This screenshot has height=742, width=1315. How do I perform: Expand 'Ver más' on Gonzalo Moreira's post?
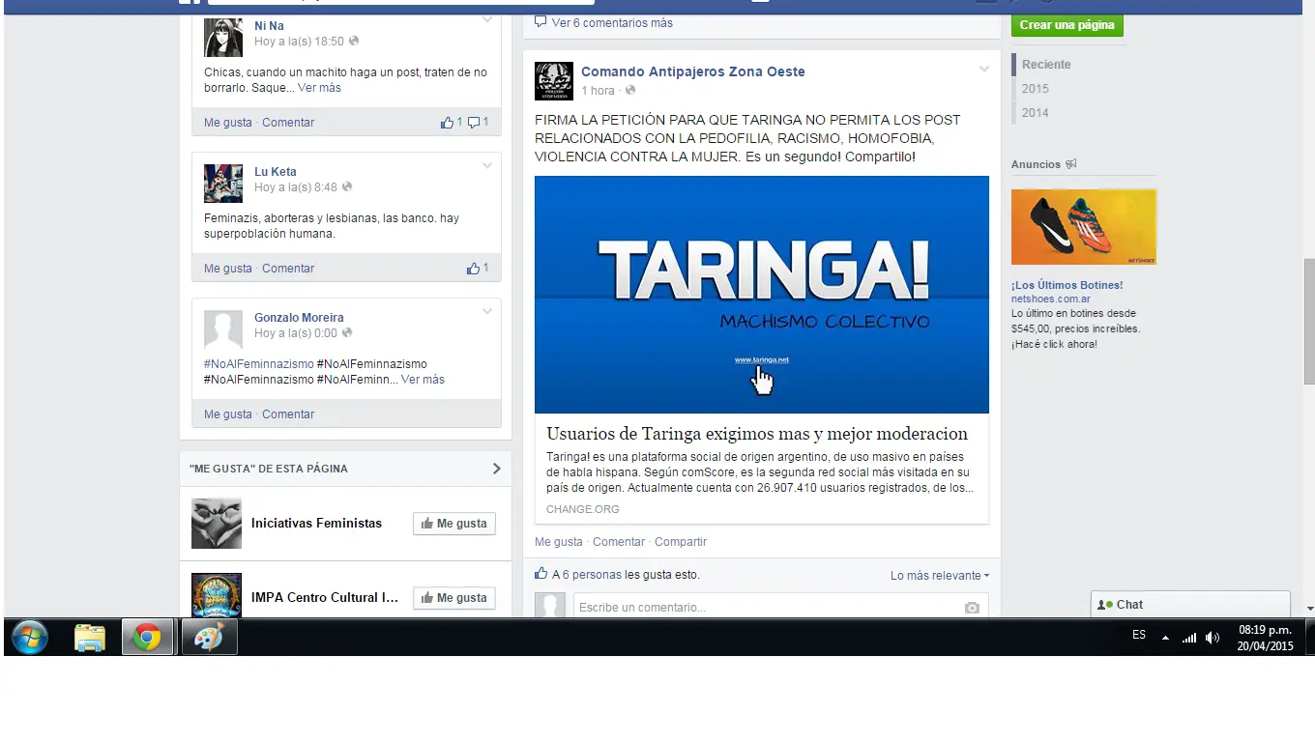click(x=423, y=380)
